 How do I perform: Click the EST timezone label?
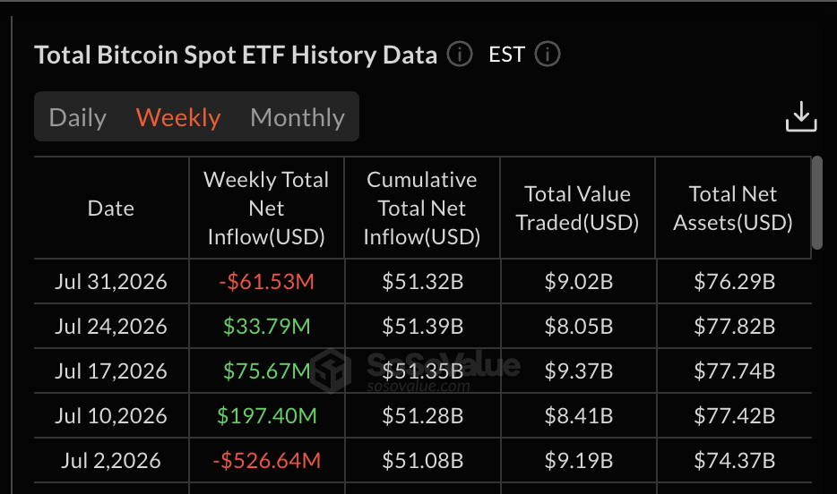[x=506, y=55]
